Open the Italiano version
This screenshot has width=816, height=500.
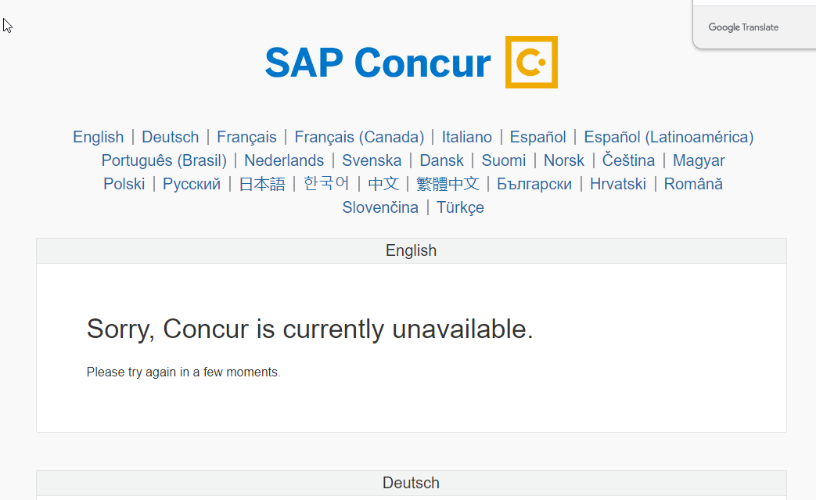pyautogui.click(x=466, y=136)
